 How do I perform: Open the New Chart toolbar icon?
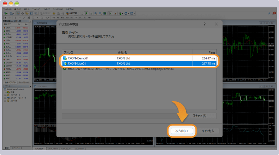point(5,13)
